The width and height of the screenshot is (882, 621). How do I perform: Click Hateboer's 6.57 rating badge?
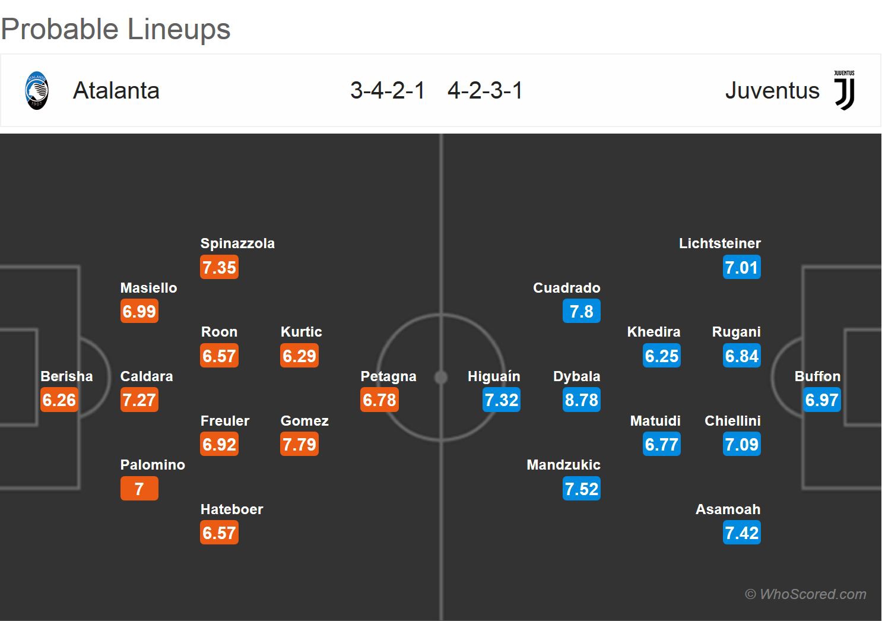(x=219, y=533)
